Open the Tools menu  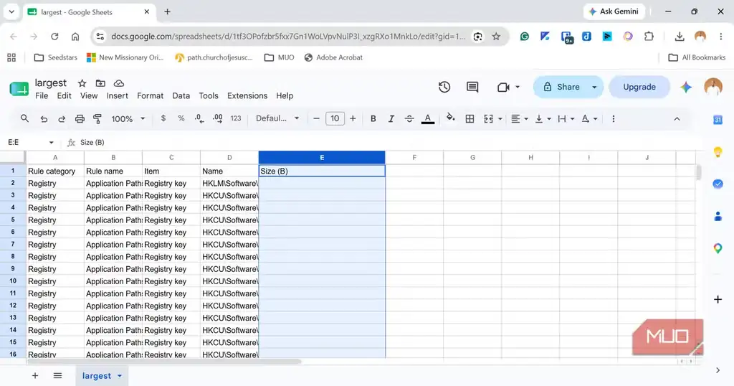[x=209, y=95]
